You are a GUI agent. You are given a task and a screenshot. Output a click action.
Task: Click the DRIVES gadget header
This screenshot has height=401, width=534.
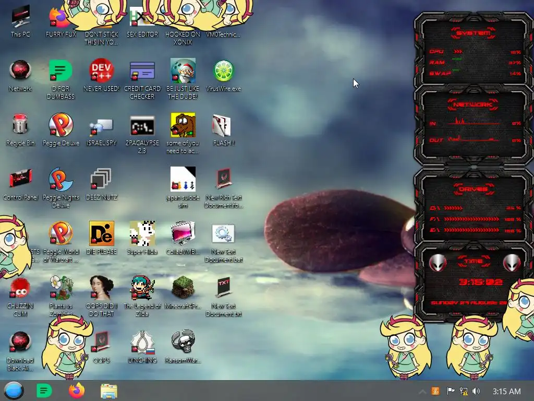pyautogui.click(x=474, y=189)
